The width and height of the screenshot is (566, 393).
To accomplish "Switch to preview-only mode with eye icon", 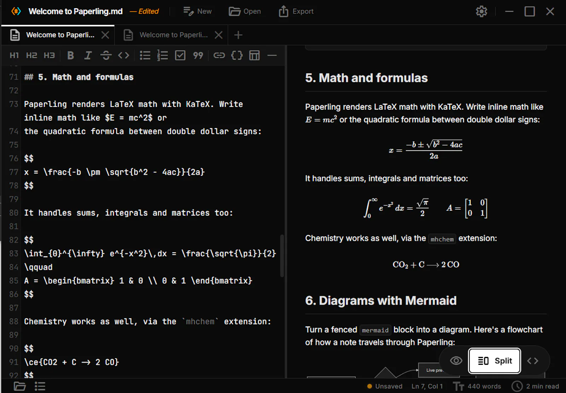I will point(456,361).
